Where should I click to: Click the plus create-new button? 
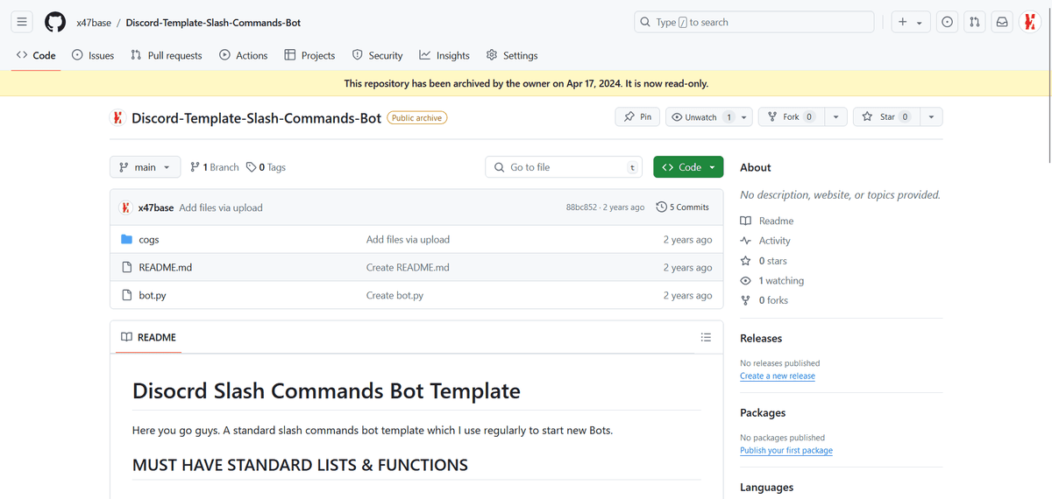click(910, 22)
